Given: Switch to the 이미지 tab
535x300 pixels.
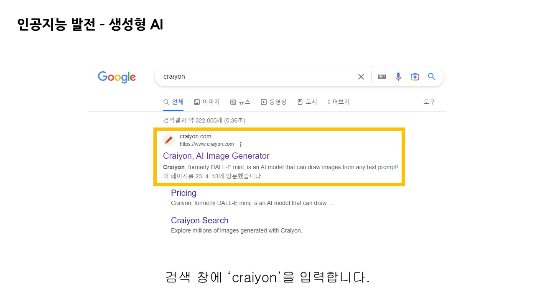Looking at the screenshot, I should click(x=207, y=102).
